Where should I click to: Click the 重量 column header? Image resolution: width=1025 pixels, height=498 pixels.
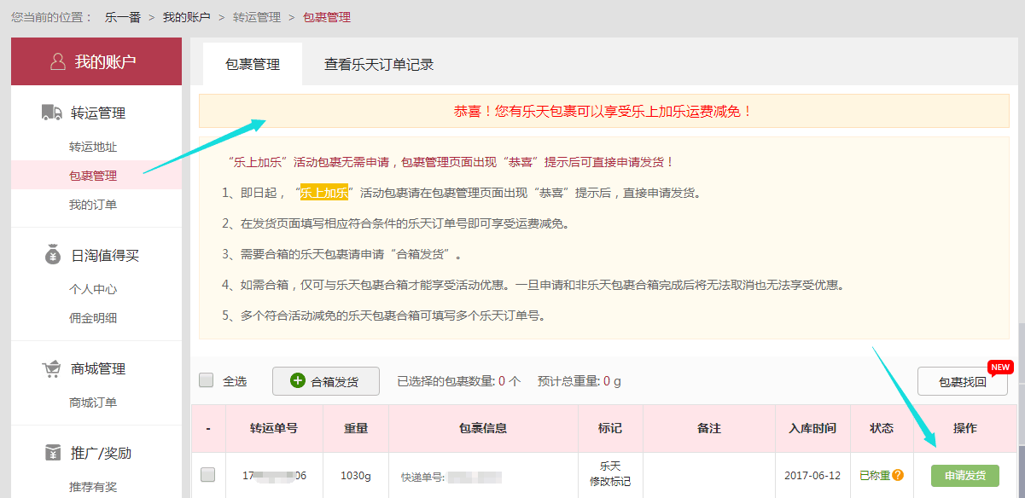(x=356, y=428)
